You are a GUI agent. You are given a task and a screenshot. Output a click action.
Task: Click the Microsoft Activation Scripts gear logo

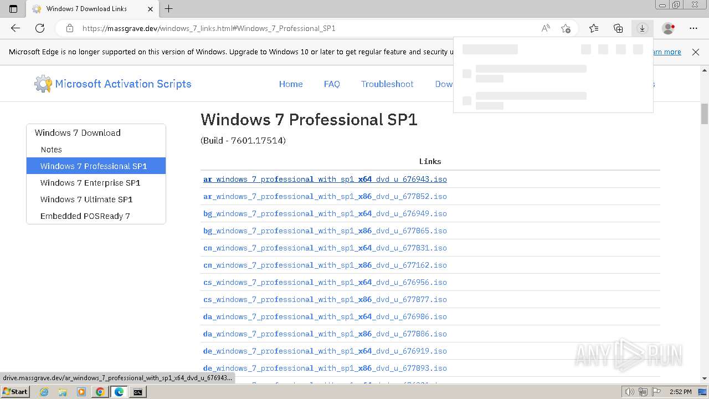pyautogui.click(x=43, y=84)
